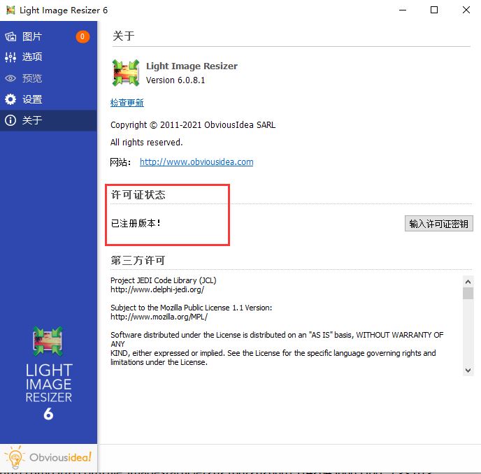This screenshot has width=481, height=474.
Task: Maximize the Light Image Resizer window
Action: point(434,10)
